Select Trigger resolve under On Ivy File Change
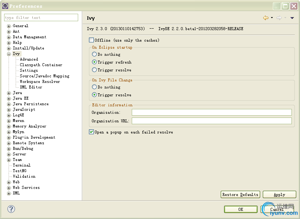 (94, 95)
